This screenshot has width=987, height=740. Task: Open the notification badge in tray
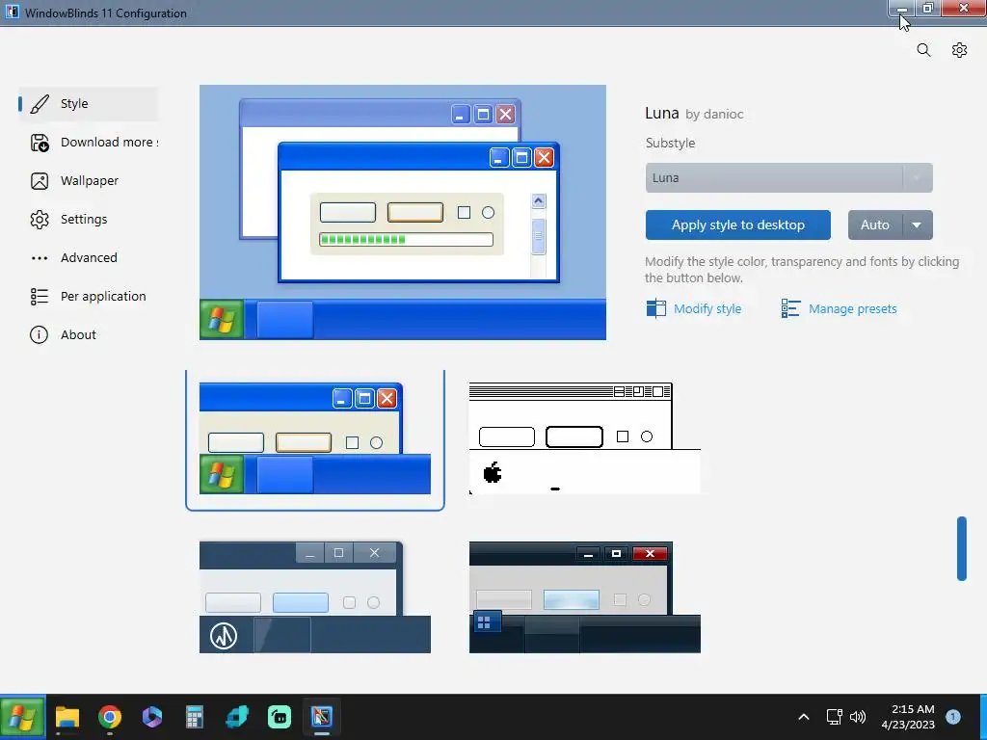click(x=953, y=717)
